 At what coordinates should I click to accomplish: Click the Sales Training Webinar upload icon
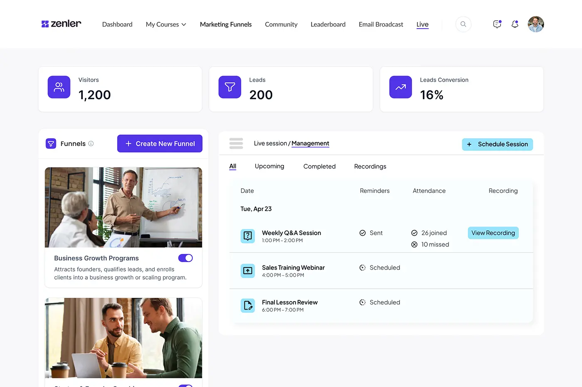tap(248, 271)
